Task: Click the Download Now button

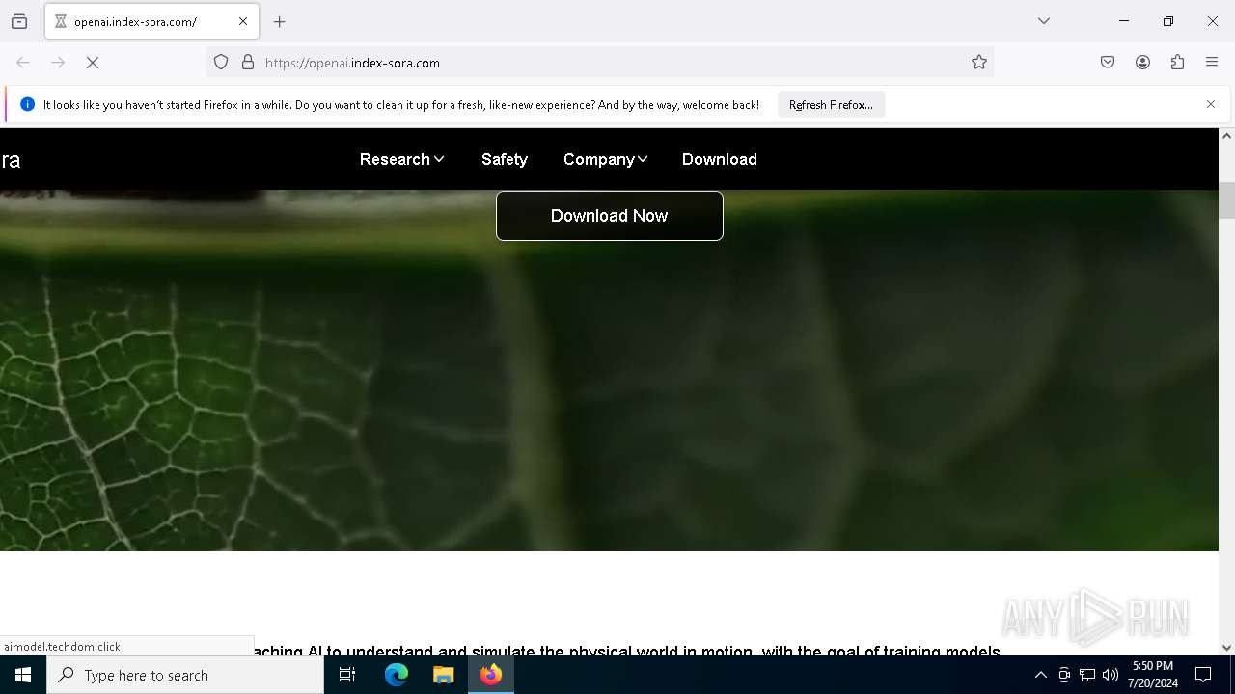Action: tap(610, 216)
